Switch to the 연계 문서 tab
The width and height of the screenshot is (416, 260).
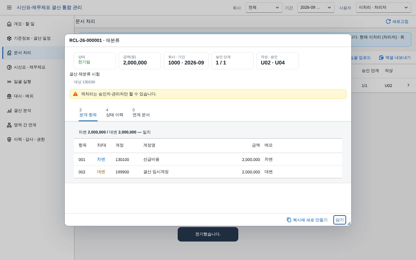coord(141,112)
